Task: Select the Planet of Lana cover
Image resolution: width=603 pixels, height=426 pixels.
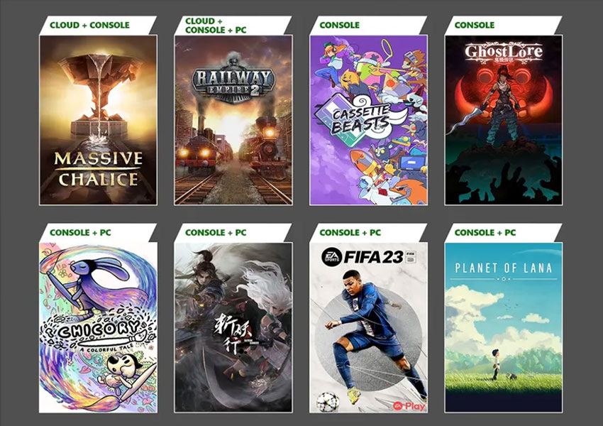Action: click(x=504, y=327)
